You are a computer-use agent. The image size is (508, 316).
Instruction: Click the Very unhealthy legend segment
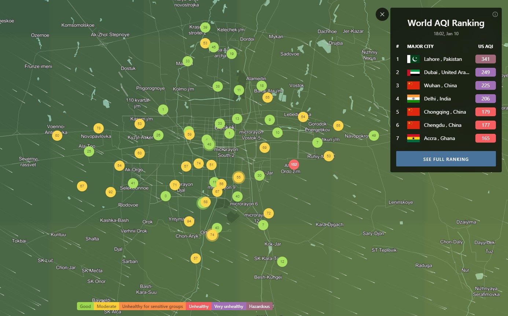(228, 306)
